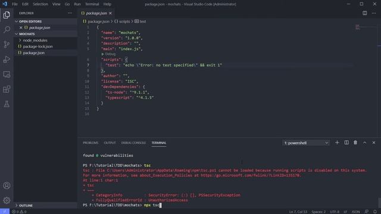Click the VS Code logo icon
381x214 pixels.
5,4
